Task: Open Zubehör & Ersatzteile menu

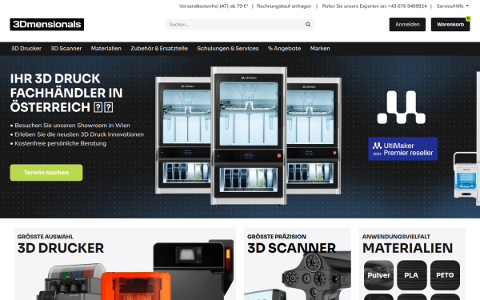Action: [159, 48]
